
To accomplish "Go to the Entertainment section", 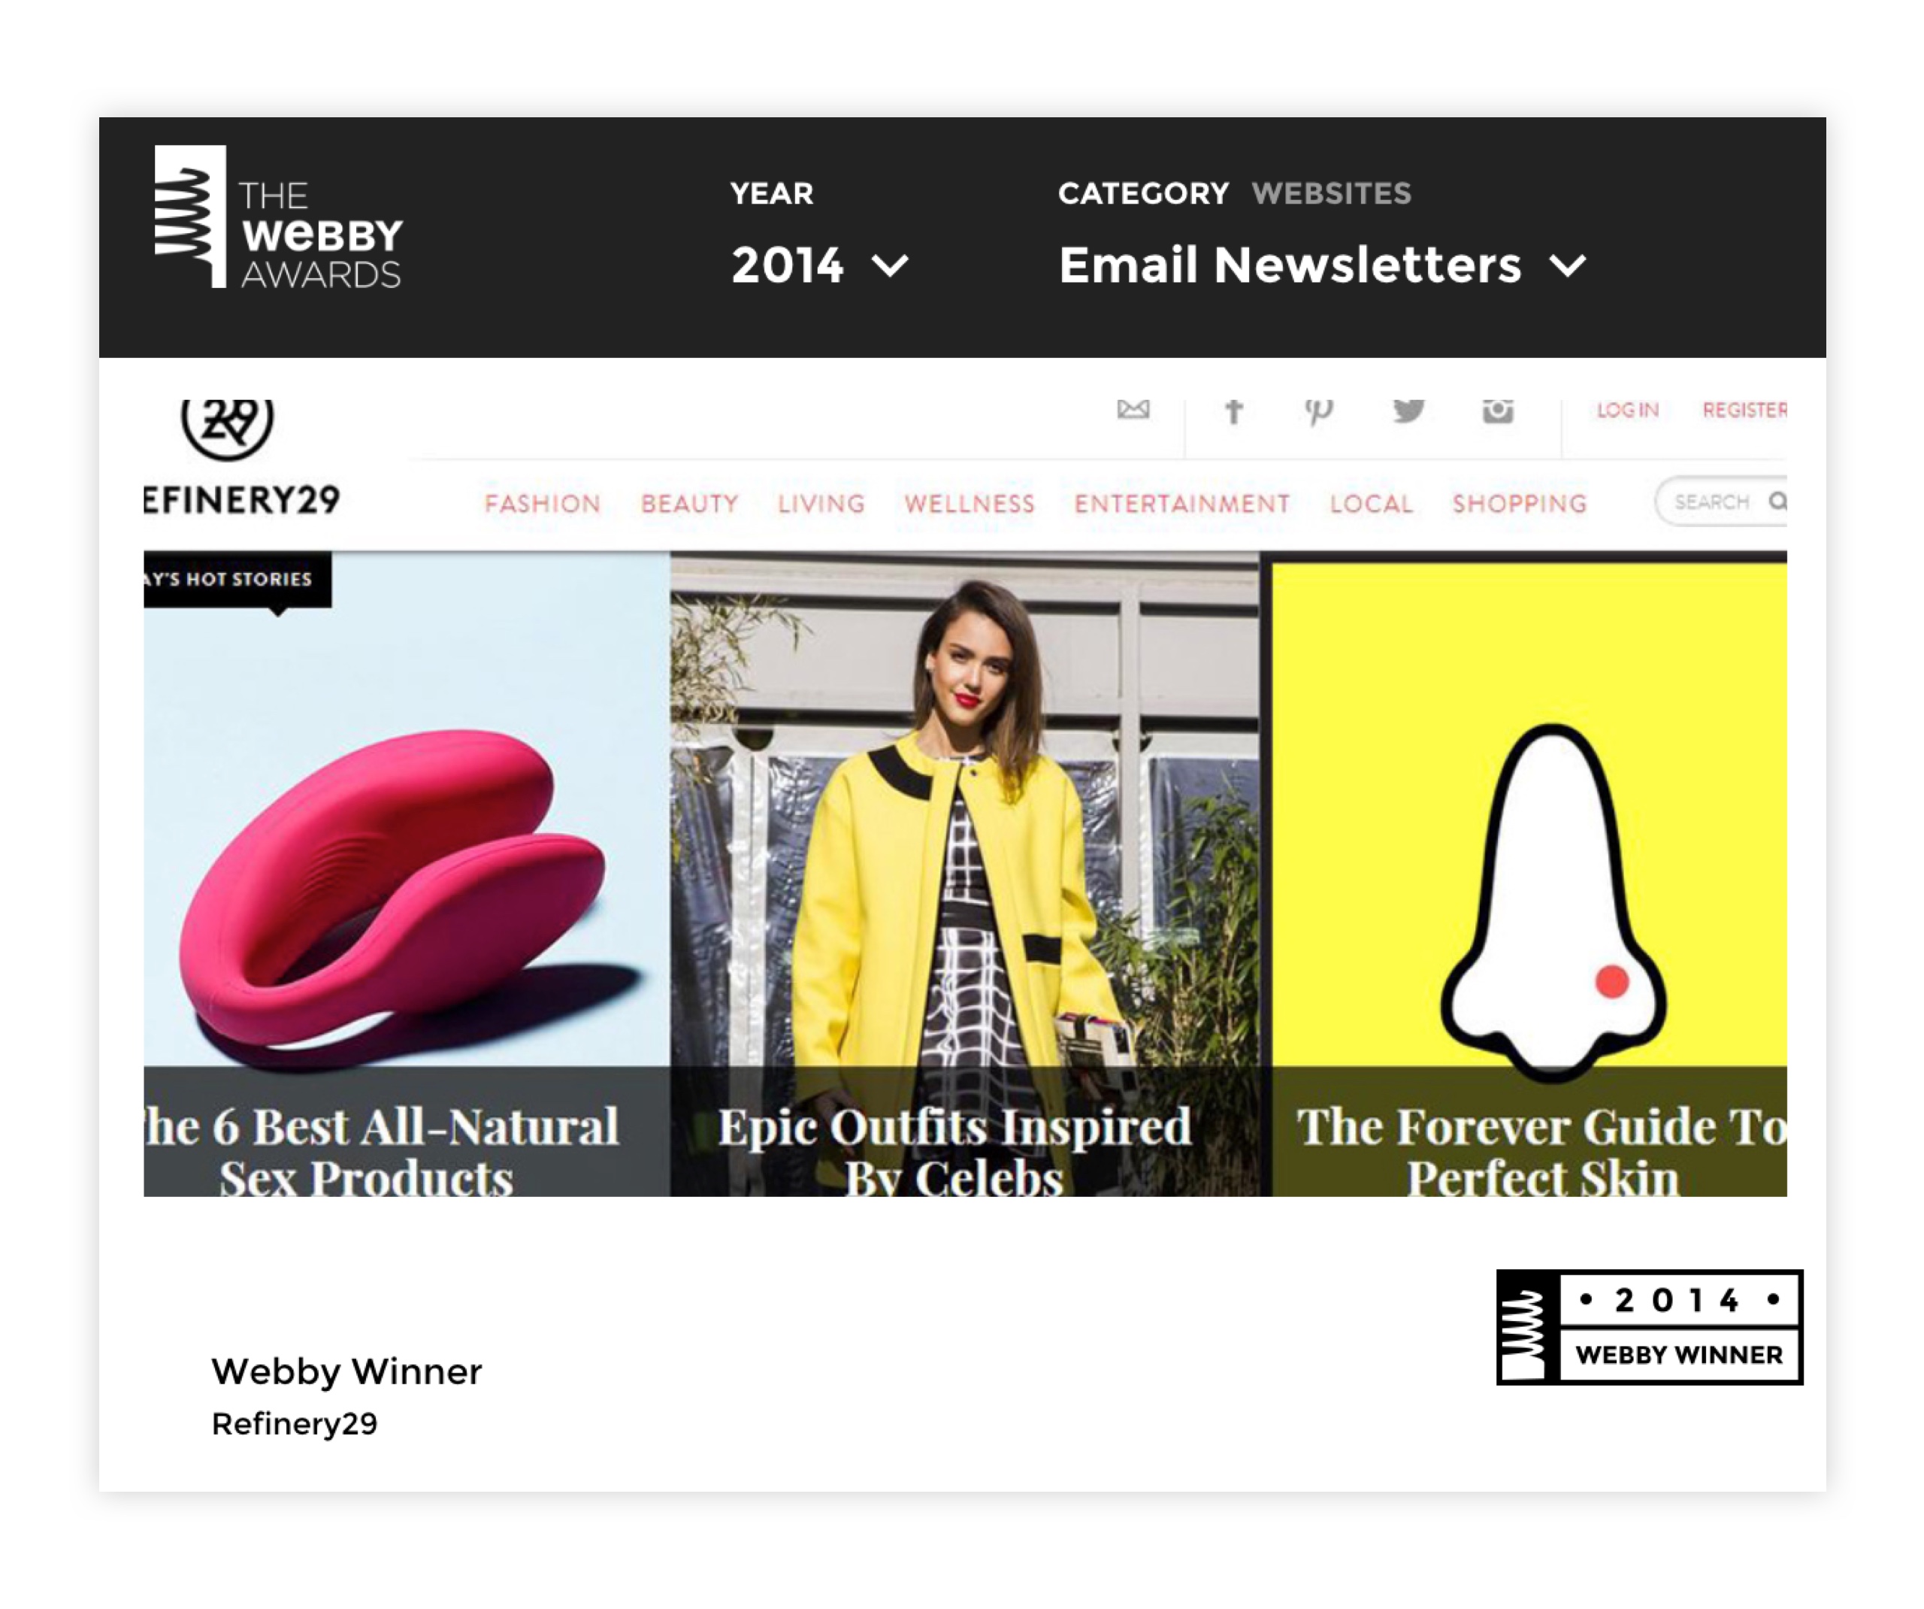I will 1182,503.
